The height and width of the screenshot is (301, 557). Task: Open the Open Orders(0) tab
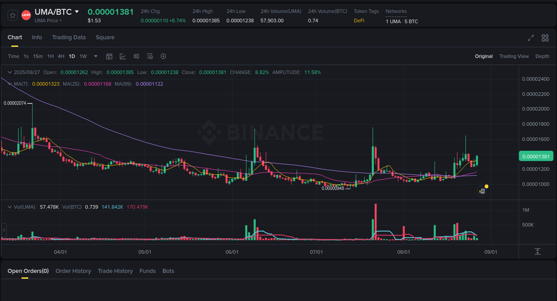[x=28, y=271]
